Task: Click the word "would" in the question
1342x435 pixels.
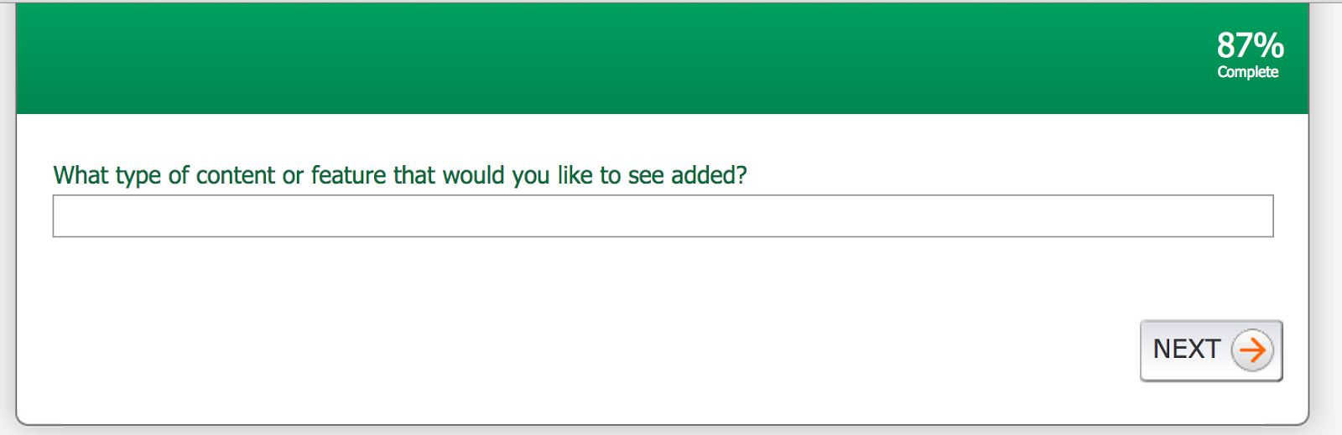Action: (474, 175)
